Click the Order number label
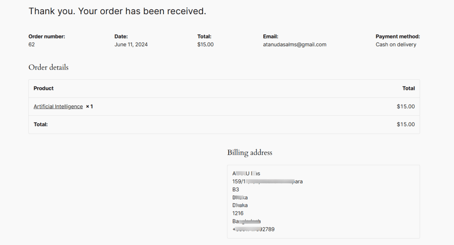 click(47, 37)
